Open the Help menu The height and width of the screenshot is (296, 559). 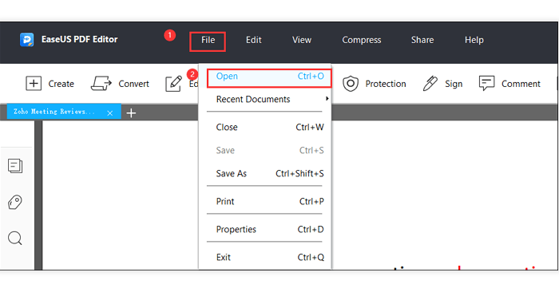click(474, 40)
